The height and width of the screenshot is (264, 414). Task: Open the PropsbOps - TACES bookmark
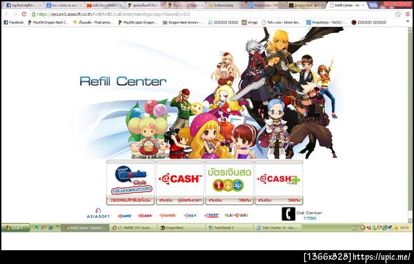pos(326,23)
